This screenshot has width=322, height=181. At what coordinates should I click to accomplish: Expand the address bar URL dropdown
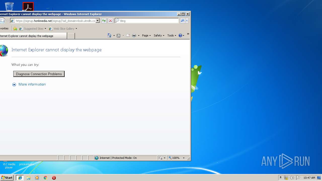click(98, 21)
